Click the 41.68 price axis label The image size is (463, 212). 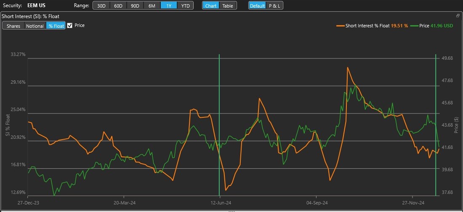coord(447,147)
